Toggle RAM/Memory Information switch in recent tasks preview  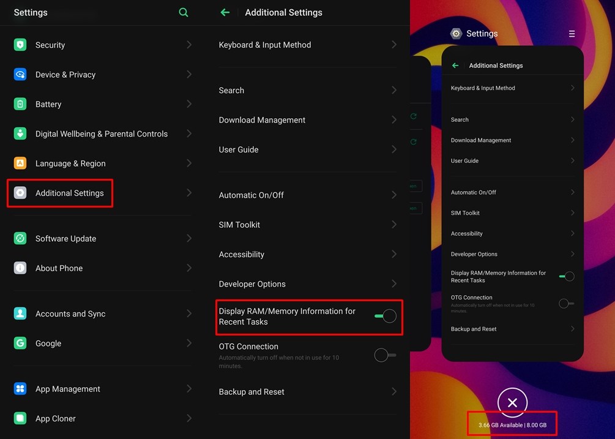(567, 277)
